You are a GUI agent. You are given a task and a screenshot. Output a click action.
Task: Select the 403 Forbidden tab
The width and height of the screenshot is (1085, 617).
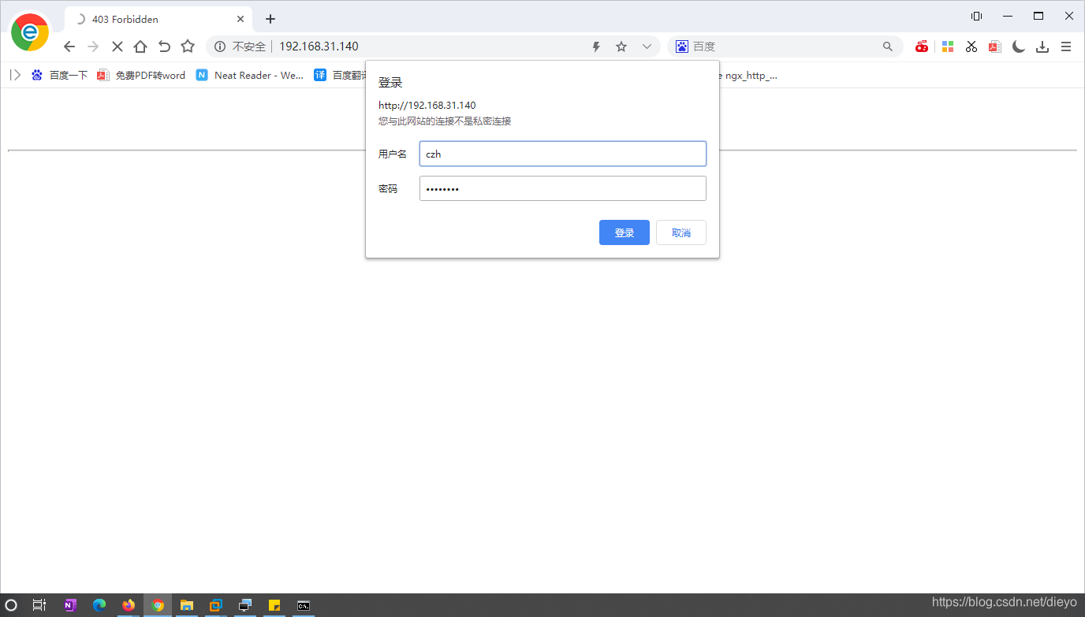pyautogui.click(x=158, y=19)
